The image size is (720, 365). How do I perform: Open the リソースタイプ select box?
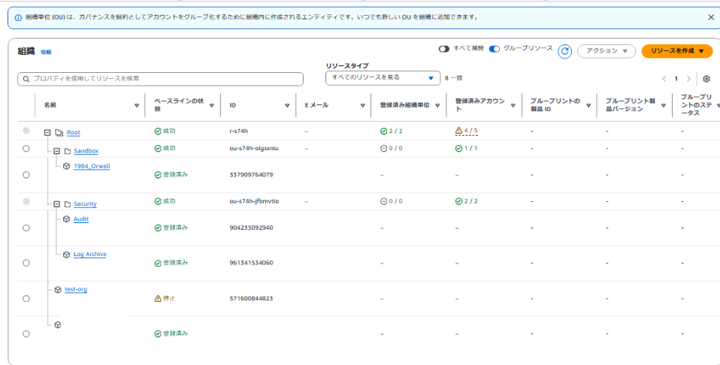click(383, 78)
